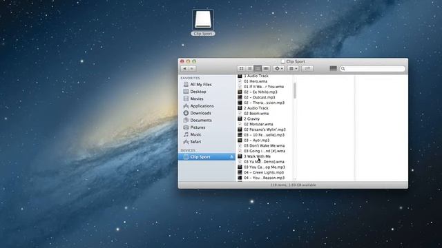Select file 03 Going i...nd [#].wma
The width and height of the screenshot is (442, 248).
click(265, 151)
